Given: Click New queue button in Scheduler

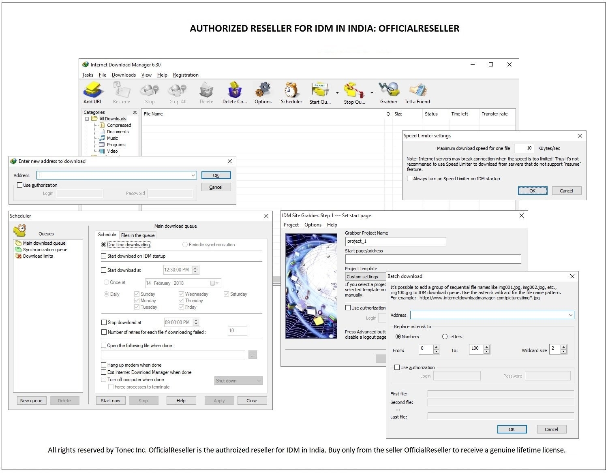Looking at the screenshot, I should [x=31, y=401].
